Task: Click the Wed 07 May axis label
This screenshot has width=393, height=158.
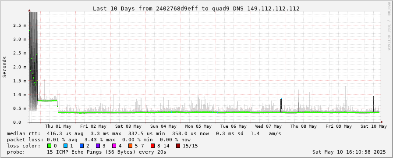Action: point(269,126)
